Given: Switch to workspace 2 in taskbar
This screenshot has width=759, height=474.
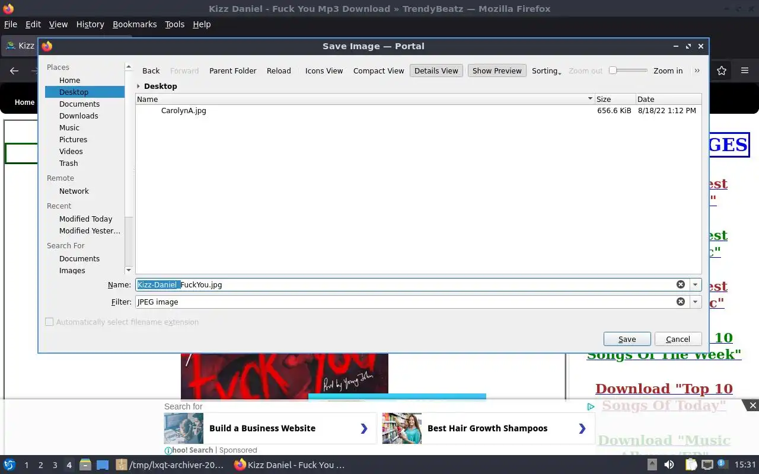Looking at the screenshot, I should [40, 465].
